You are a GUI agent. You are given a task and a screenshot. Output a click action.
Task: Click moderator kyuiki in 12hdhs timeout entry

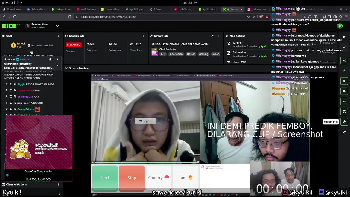coord(264,46)
